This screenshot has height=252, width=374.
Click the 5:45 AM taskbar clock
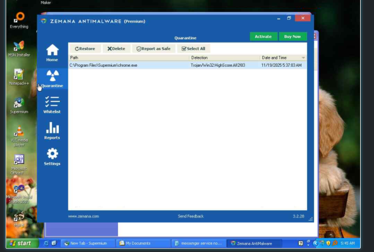(348, 243)
